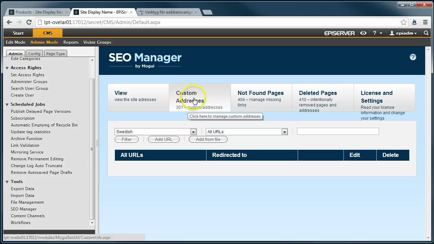
Task: Open the Reports menu
Action: pos(71,42)
